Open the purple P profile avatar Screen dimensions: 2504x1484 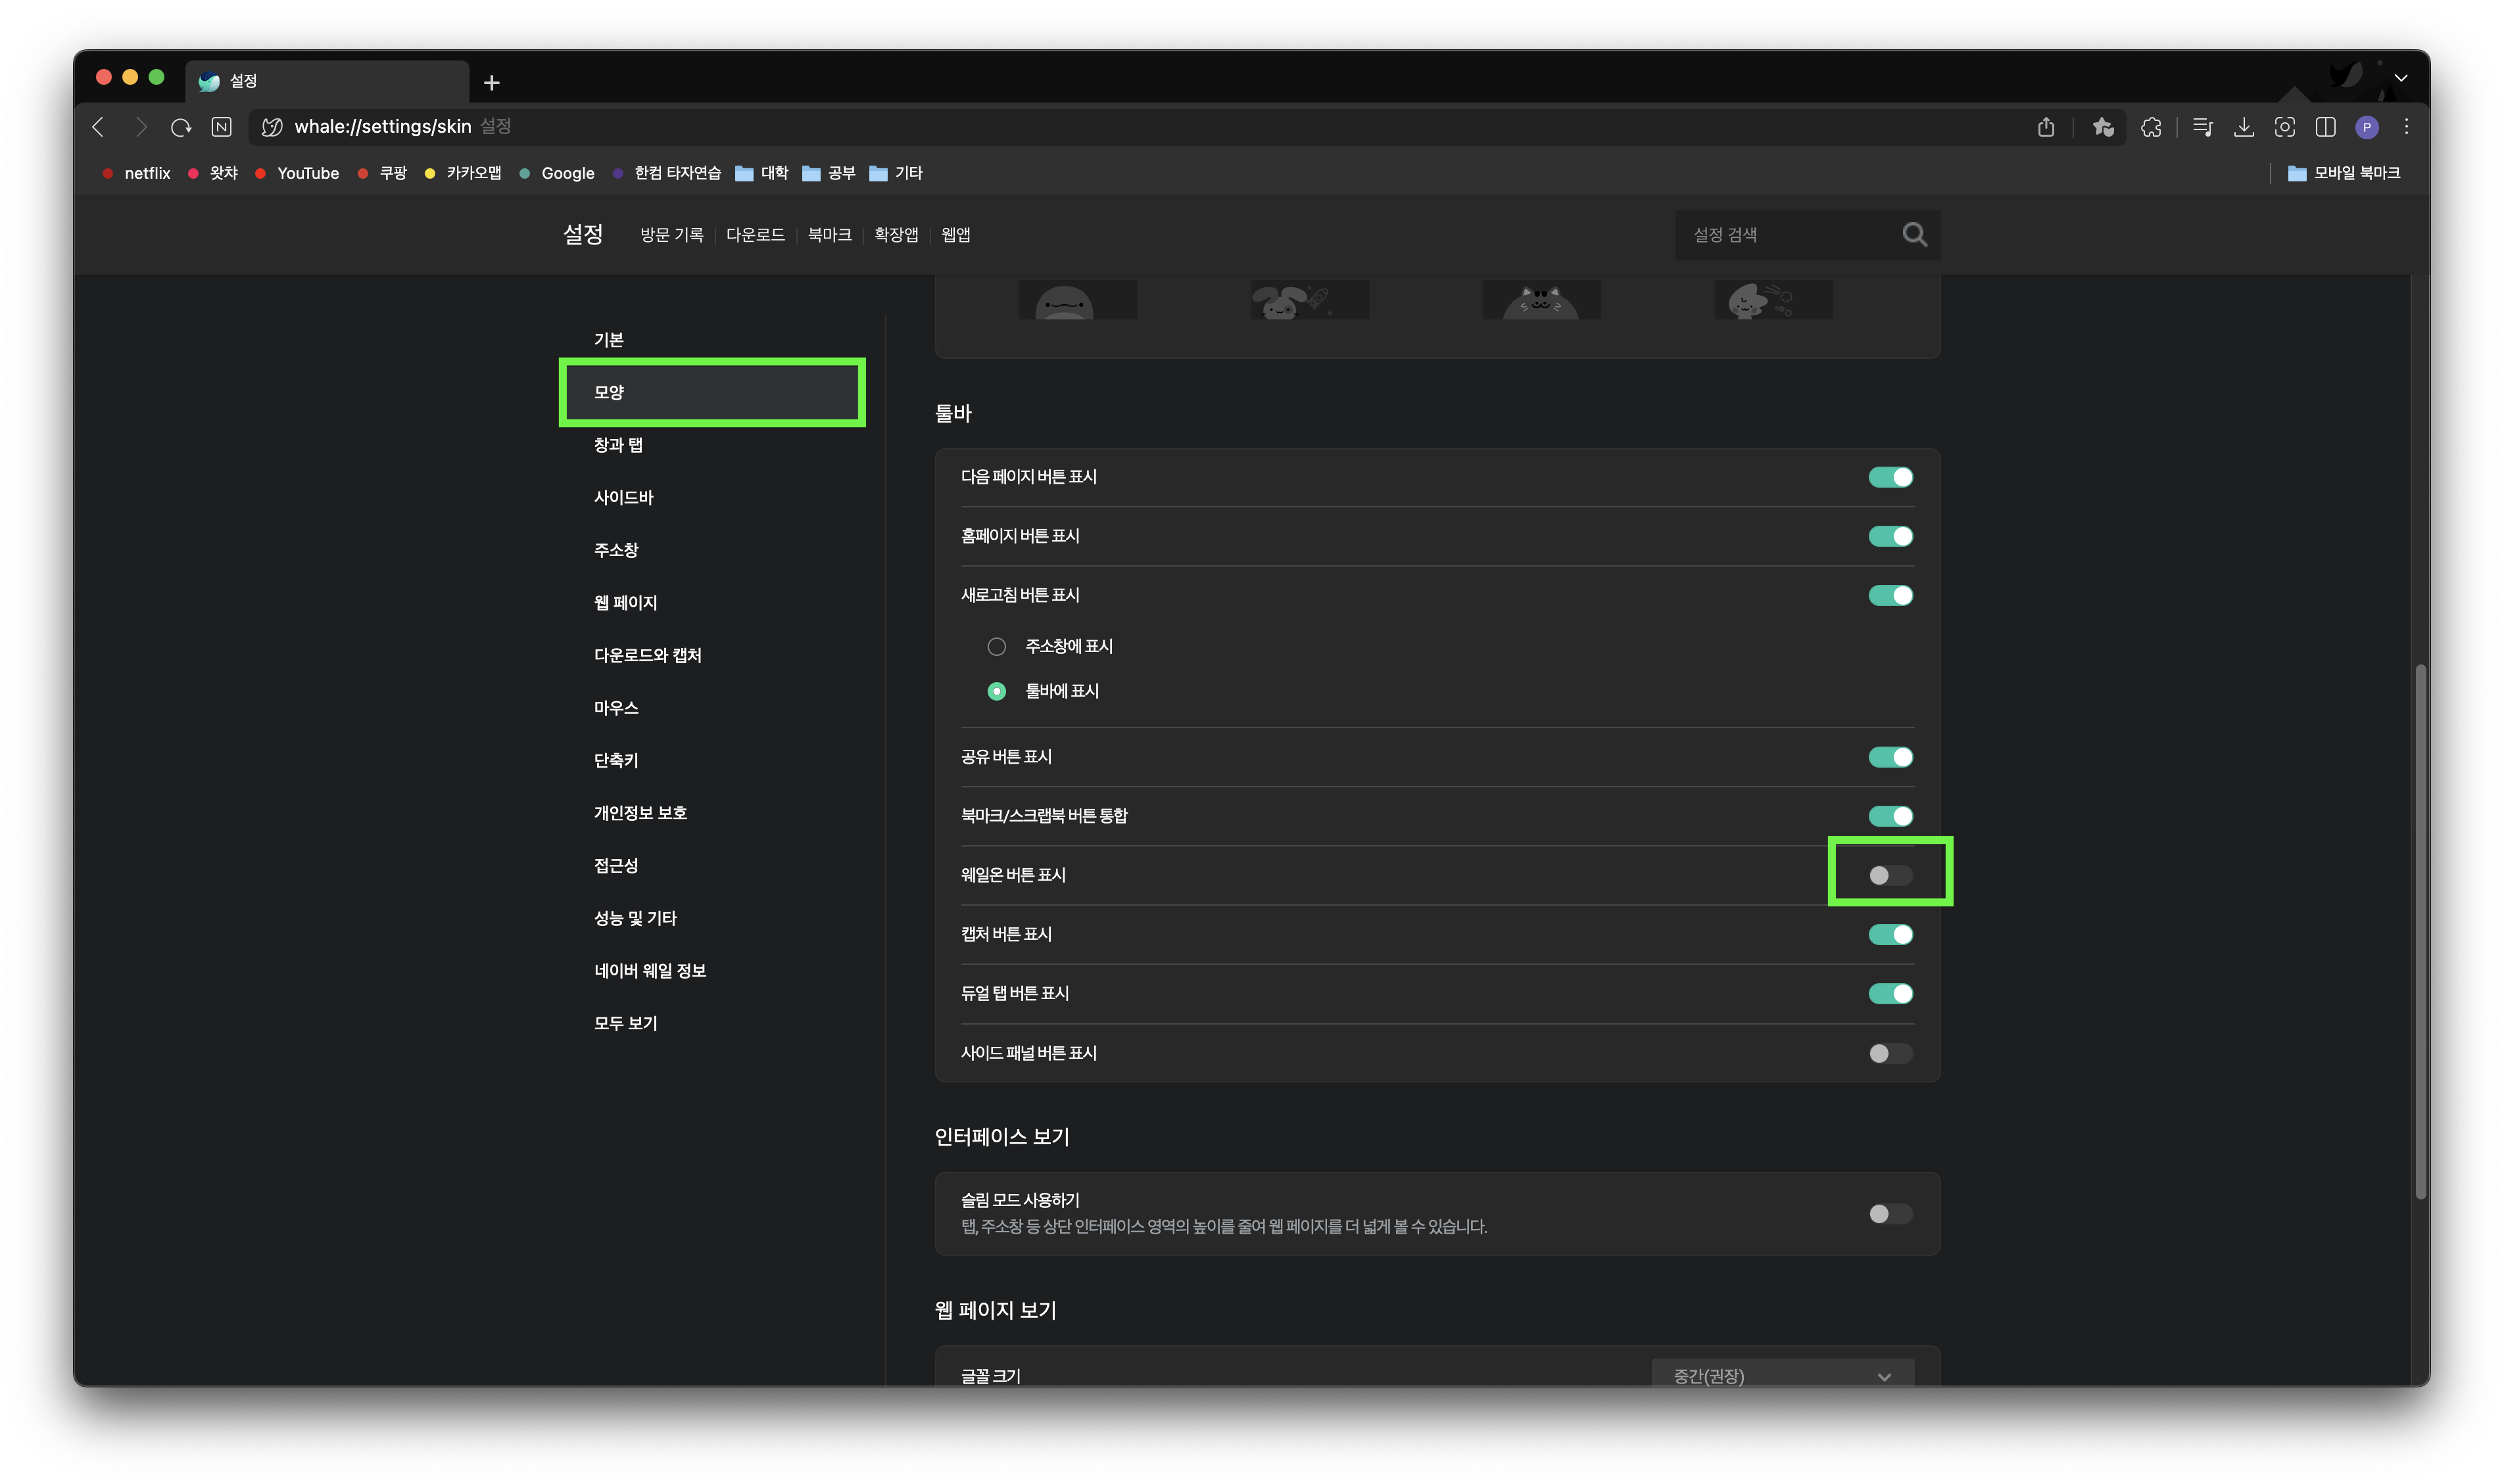[2366, 127]
